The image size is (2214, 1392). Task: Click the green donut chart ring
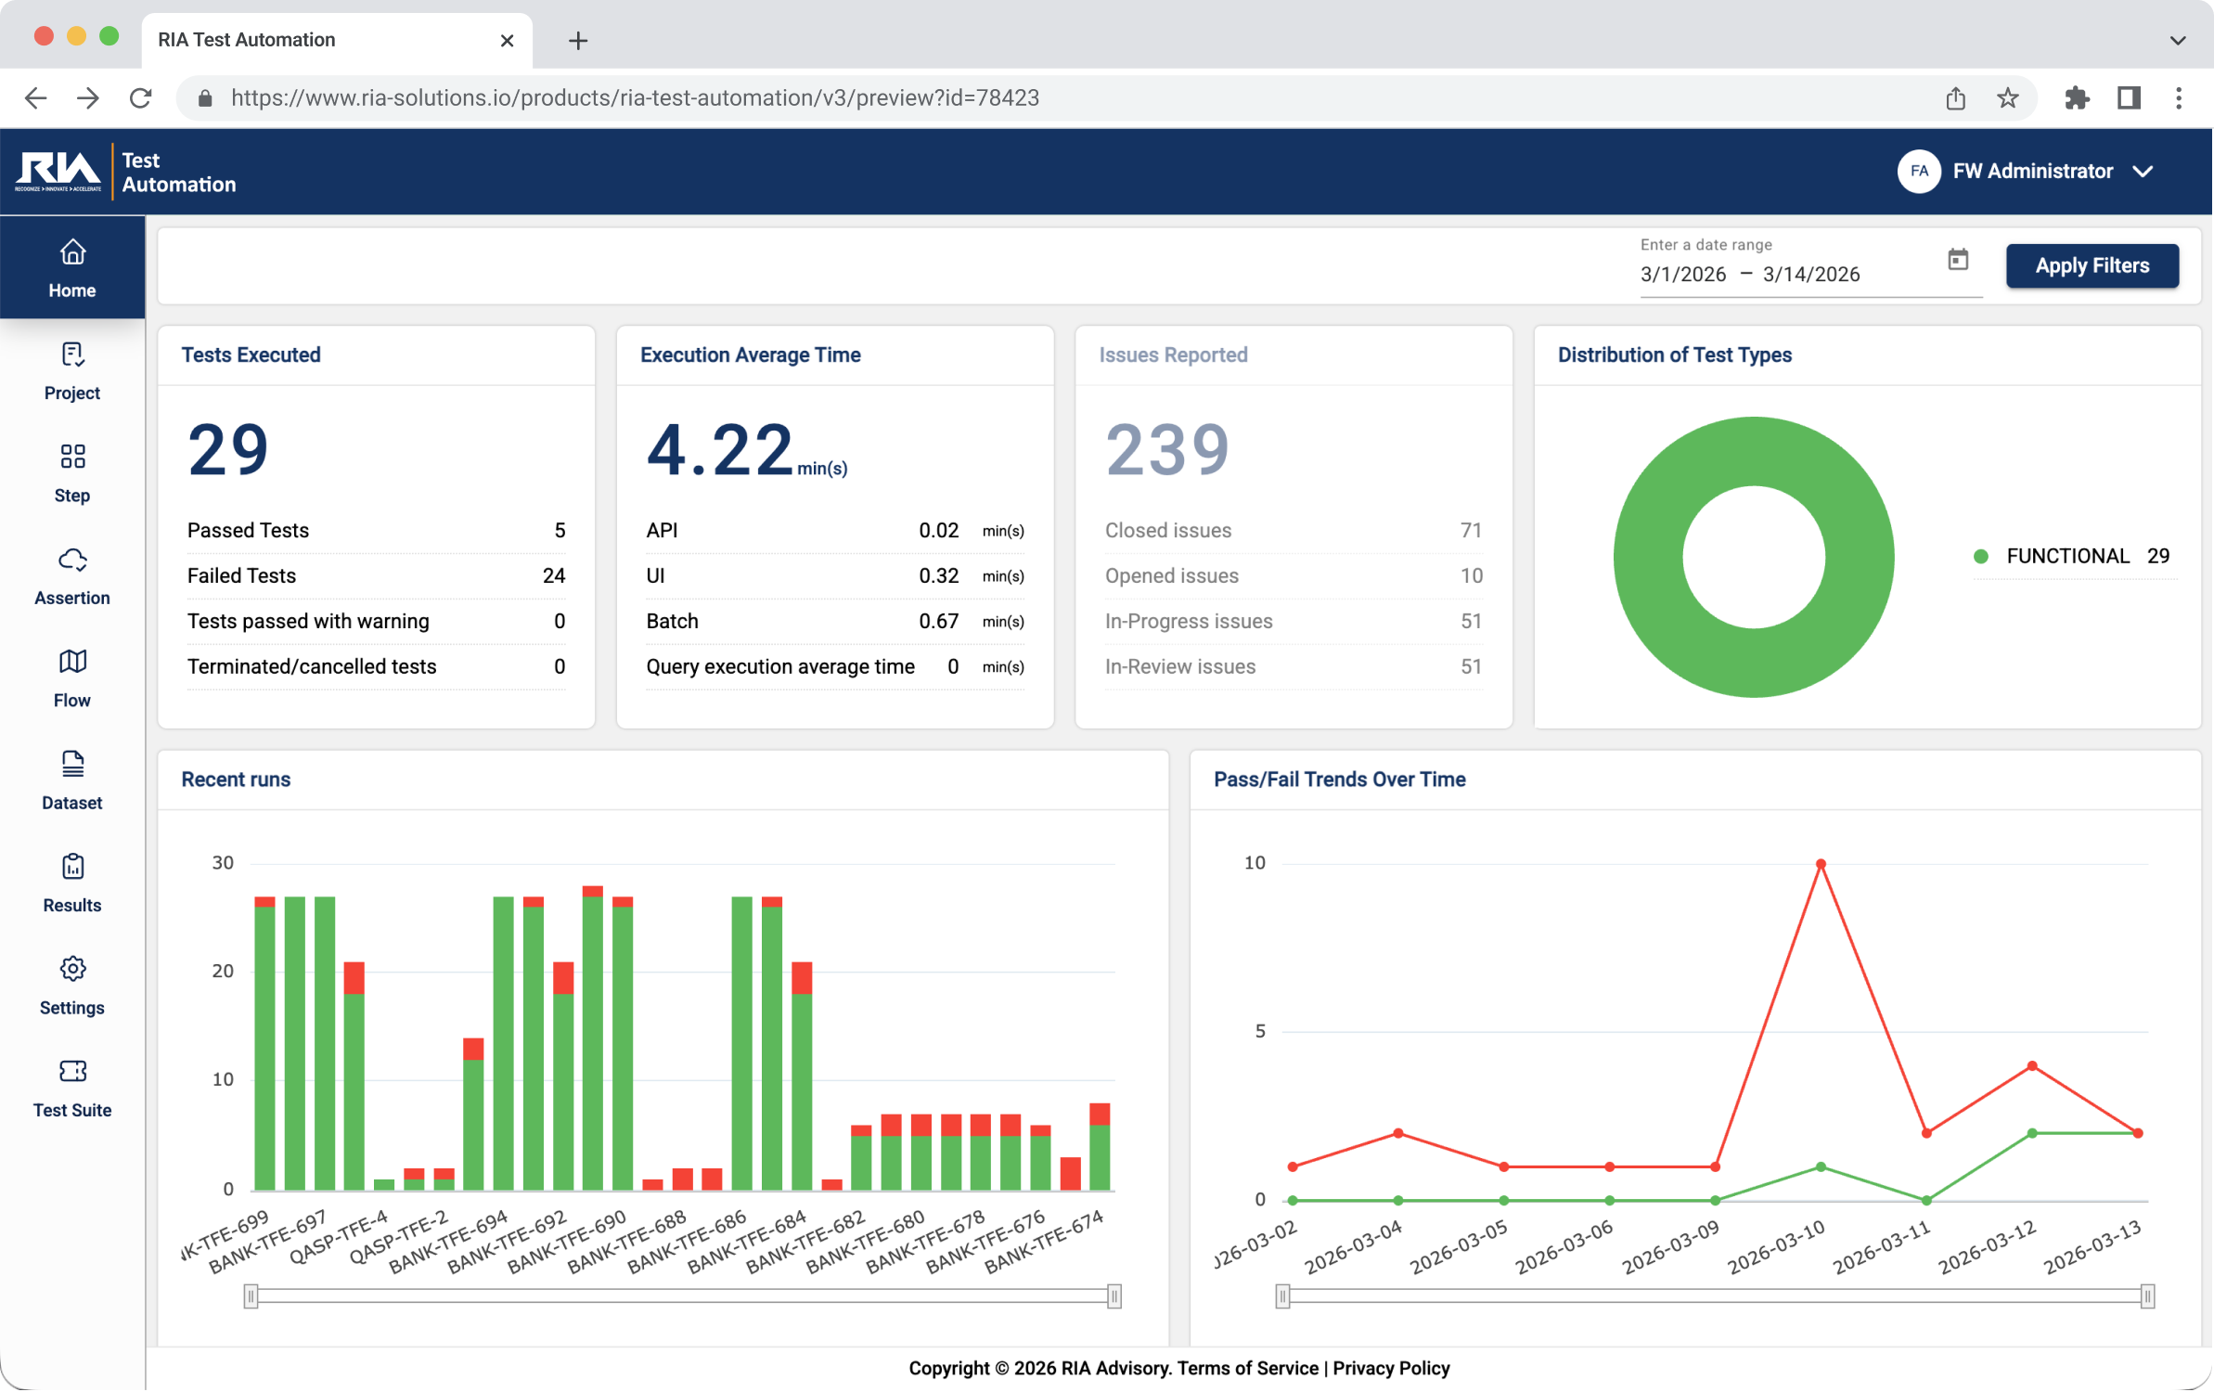tap(1648, 558)
